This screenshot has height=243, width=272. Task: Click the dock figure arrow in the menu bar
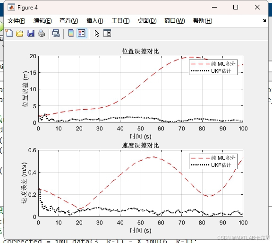[x=264, y=20]
